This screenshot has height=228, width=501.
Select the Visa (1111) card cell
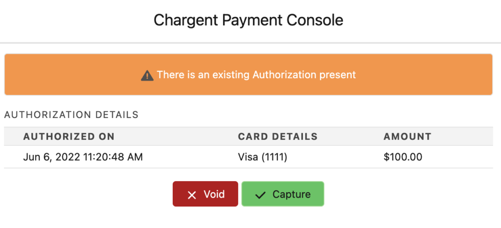click(x=262, y=157)
